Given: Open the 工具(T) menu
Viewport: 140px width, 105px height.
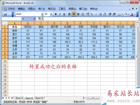Looking at the screenshot, I should 62,9.
